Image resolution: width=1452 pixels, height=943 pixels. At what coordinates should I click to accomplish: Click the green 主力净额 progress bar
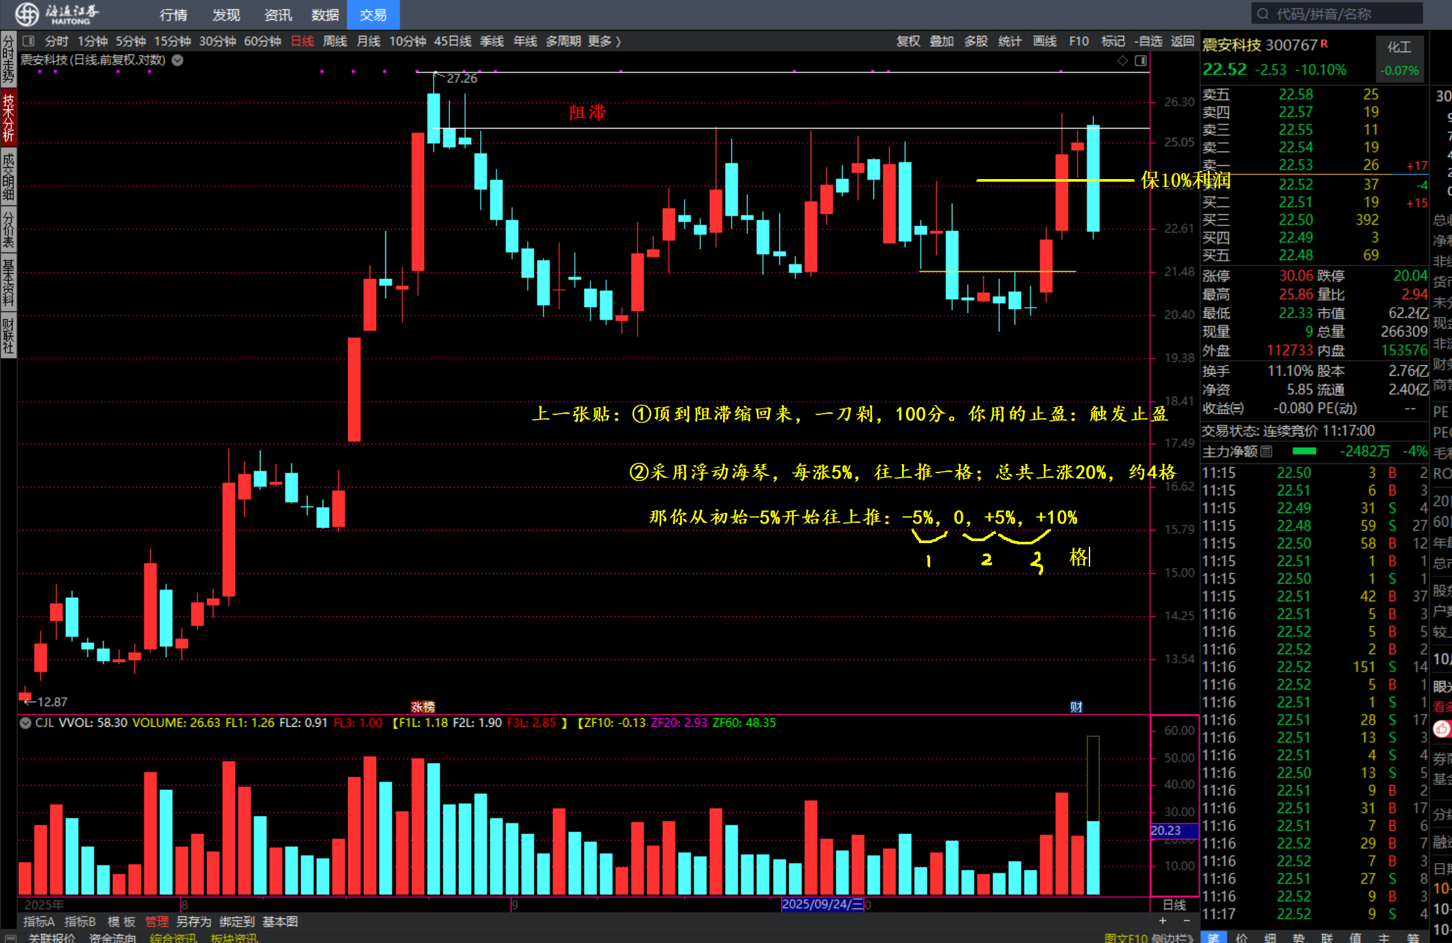[1304, 451]
